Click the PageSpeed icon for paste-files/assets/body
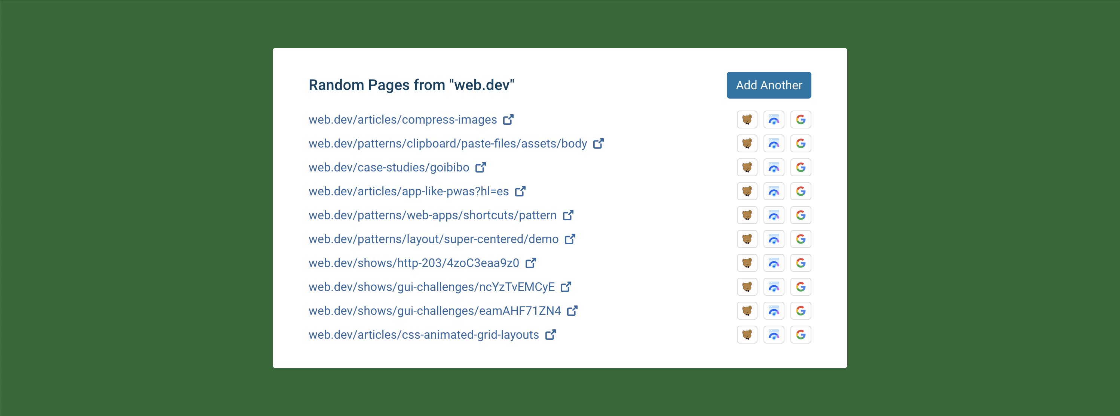 coord(774,143)
